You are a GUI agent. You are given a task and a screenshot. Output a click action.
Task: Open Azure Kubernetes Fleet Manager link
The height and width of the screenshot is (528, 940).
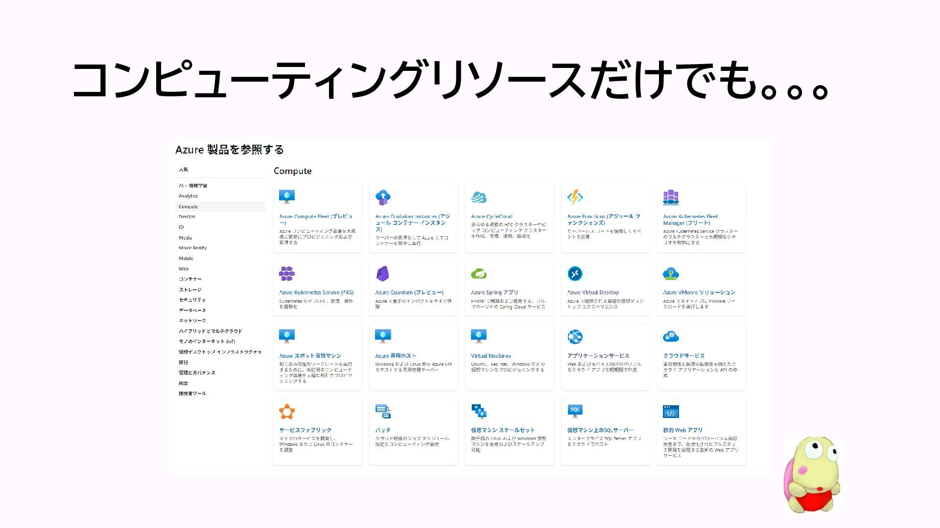[690, 220]
